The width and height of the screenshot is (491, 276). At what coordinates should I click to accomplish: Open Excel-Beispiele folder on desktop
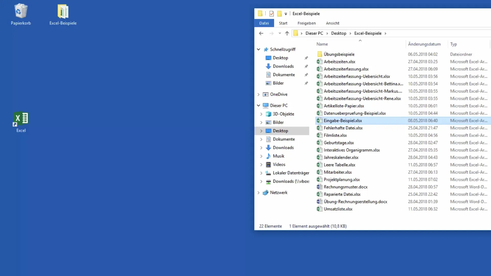(63, 13)
